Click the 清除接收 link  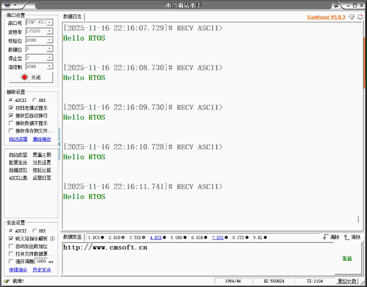[x=42, y=139]
